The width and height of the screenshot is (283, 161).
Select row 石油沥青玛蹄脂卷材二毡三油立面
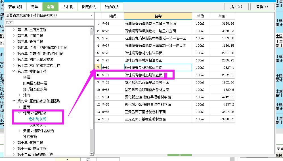(x=165, y=31)
